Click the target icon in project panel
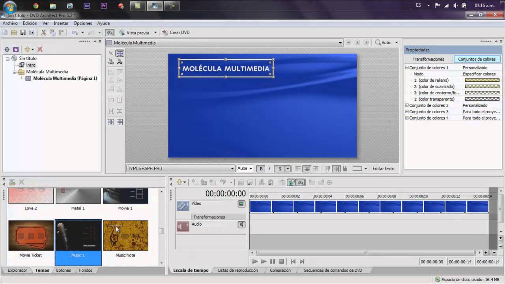The width and height of the screenshot is (505, 284). [7, 49]
